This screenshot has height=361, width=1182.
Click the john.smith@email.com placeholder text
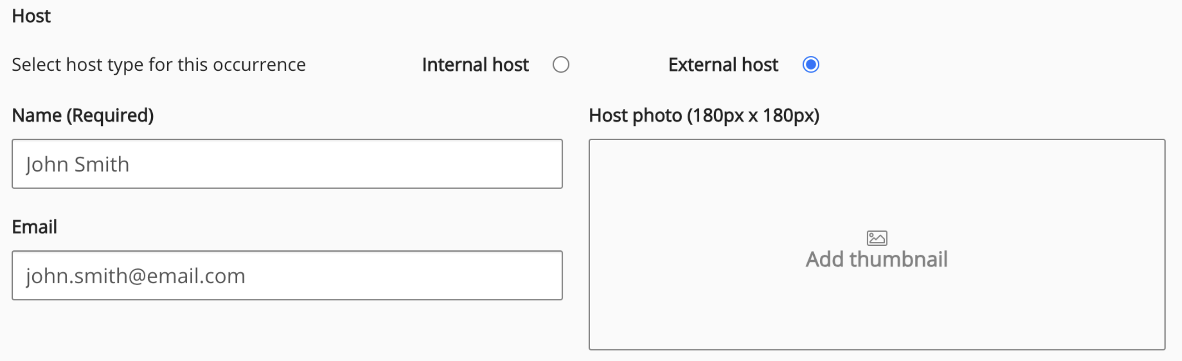coord(135,276)
